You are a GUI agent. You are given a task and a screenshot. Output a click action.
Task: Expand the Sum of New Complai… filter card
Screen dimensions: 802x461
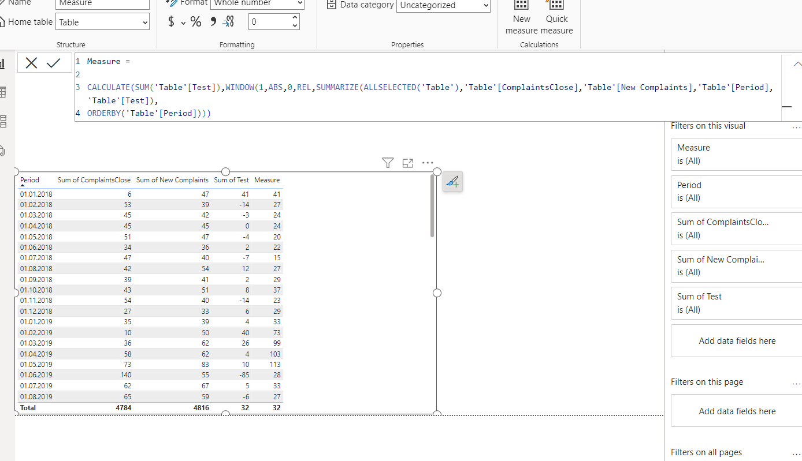pos(736,266)
